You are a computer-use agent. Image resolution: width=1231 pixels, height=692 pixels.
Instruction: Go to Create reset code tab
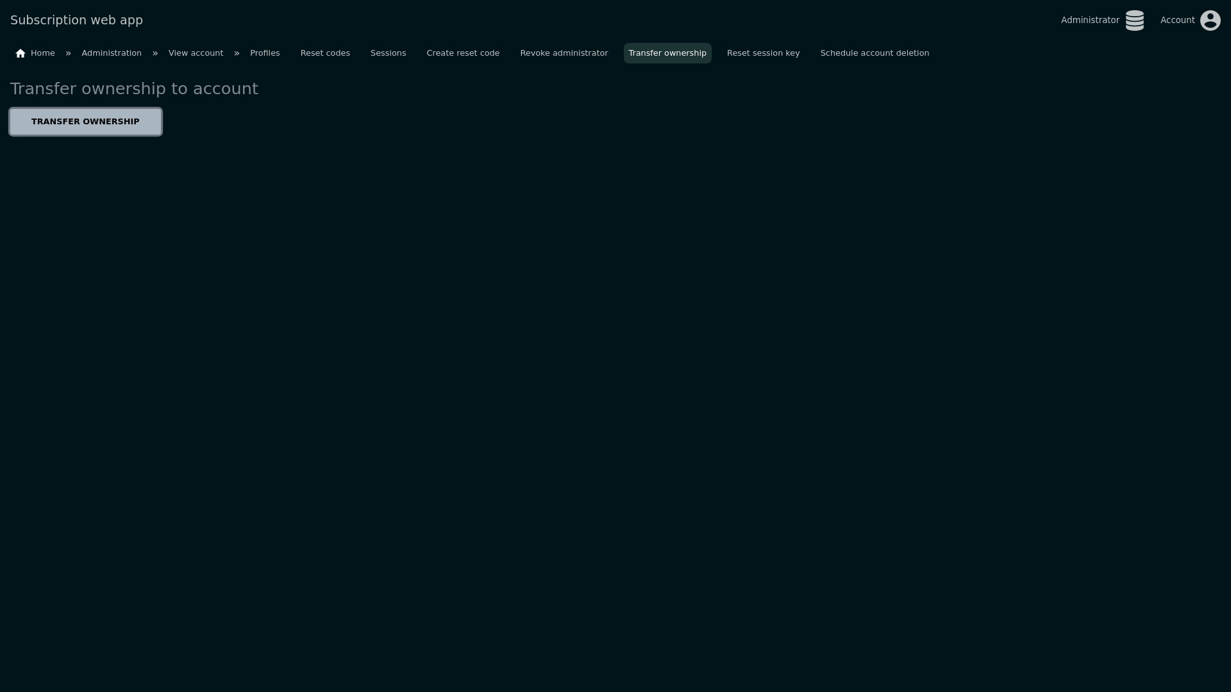463,53
